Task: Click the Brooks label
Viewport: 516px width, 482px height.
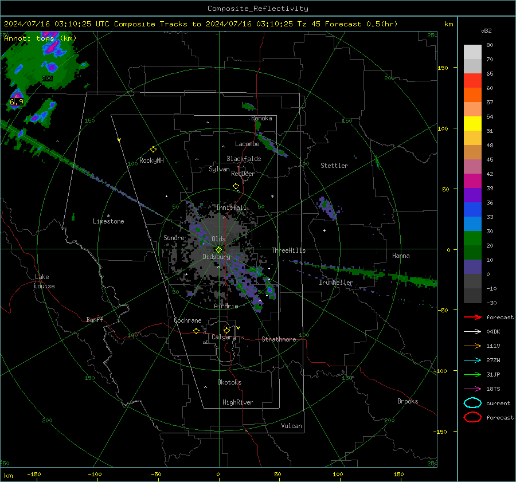Action: (408, 401)
